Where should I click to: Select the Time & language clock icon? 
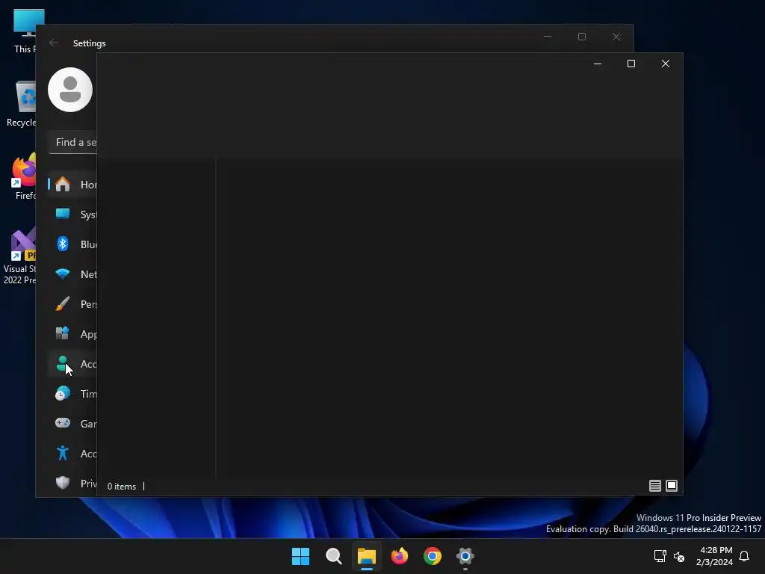(x=63, y=393)
